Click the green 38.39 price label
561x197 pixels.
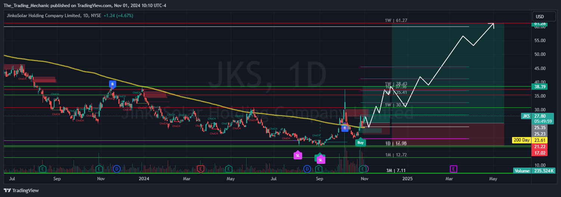(540, 86)
